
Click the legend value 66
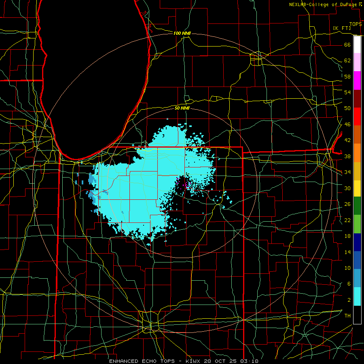(347, 44)
